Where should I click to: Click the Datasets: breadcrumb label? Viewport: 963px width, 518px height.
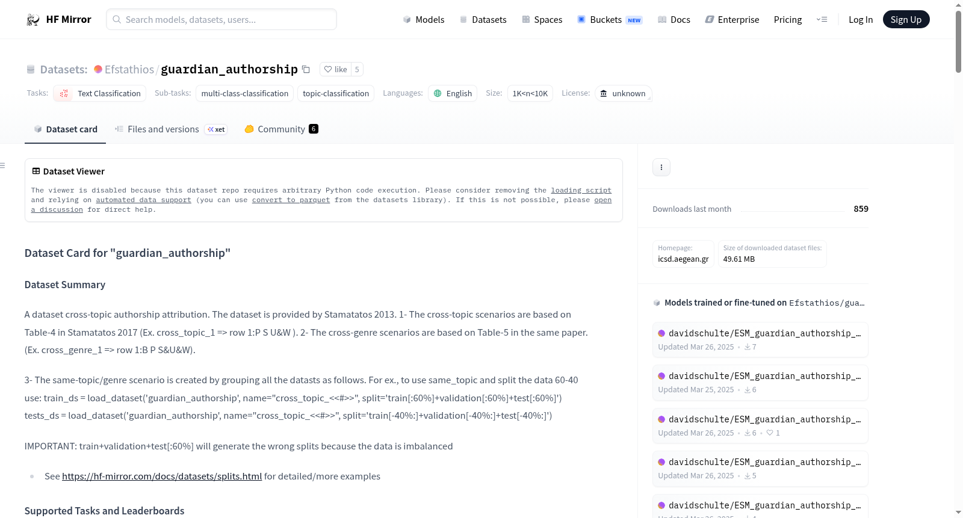click(x=64, y=70)
